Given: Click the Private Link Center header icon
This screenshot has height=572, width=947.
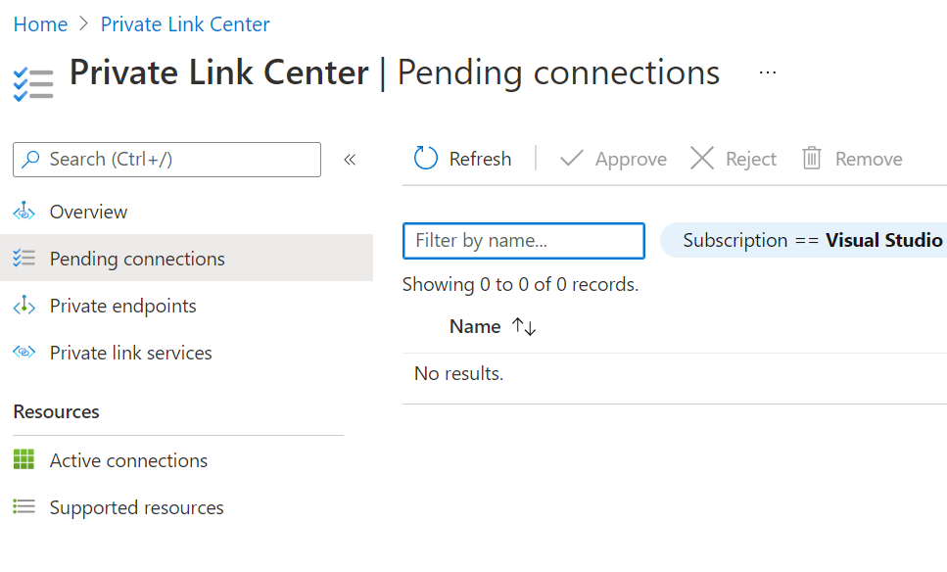Looking at the screenshot, I should click(33, 83).
